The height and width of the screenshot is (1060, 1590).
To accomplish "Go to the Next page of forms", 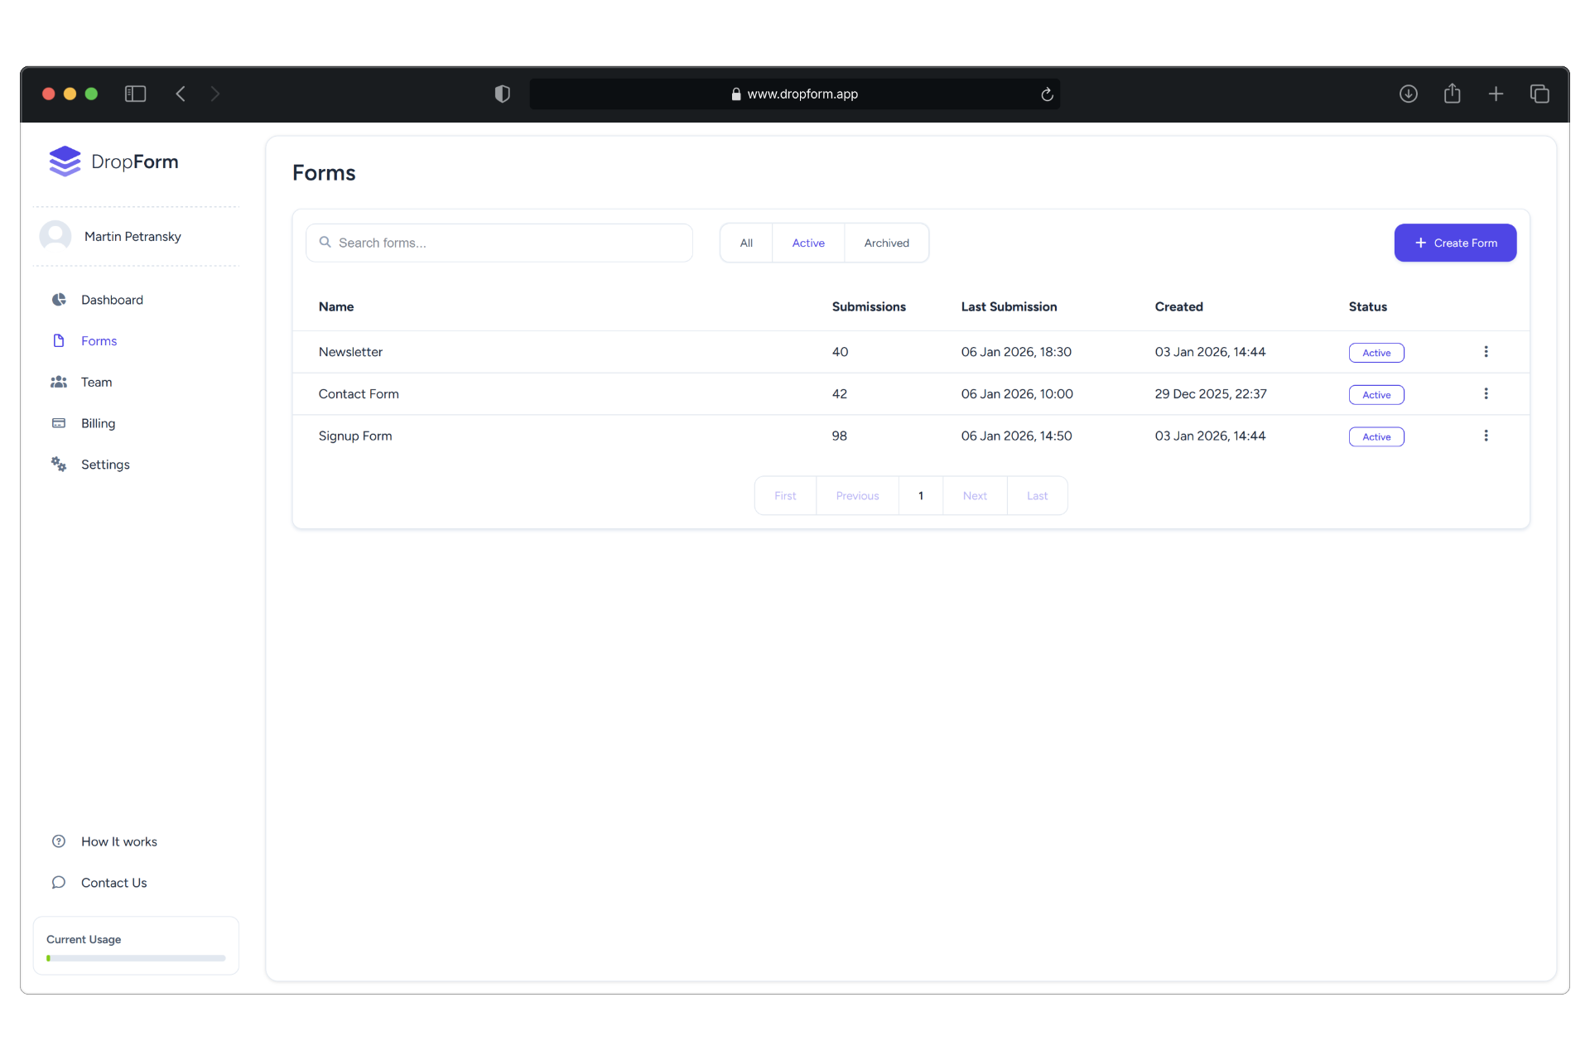I will tap(975, 495).
